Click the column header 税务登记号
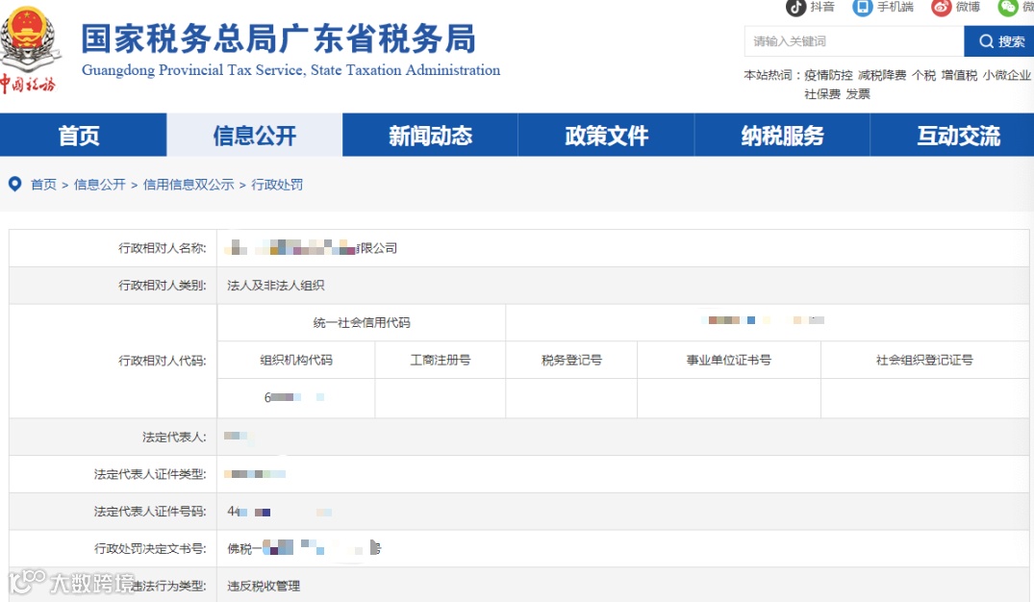Viewport: 1034px width, 602px height. (571, 360)
